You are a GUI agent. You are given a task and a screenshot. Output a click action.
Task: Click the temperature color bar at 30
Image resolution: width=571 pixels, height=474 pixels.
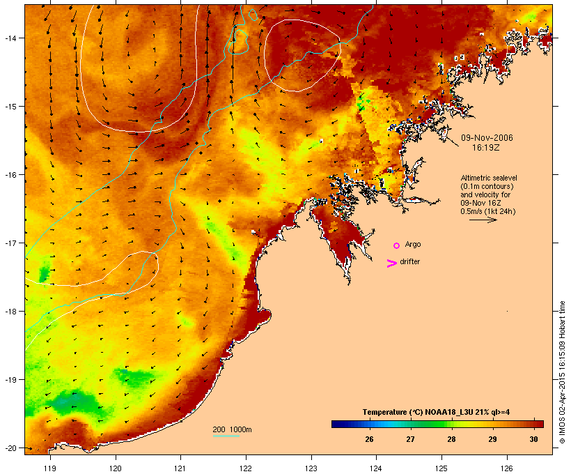click(534, 424)
